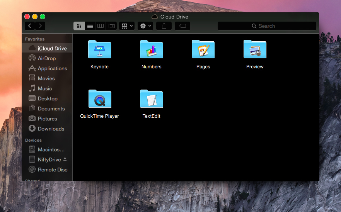
Task: Click the TextEdit folder name label
Action: click(152, 116)
